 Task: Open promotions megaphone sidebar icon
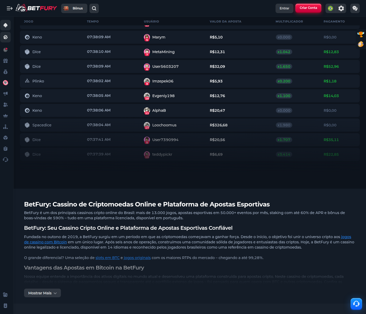point(5,94)
